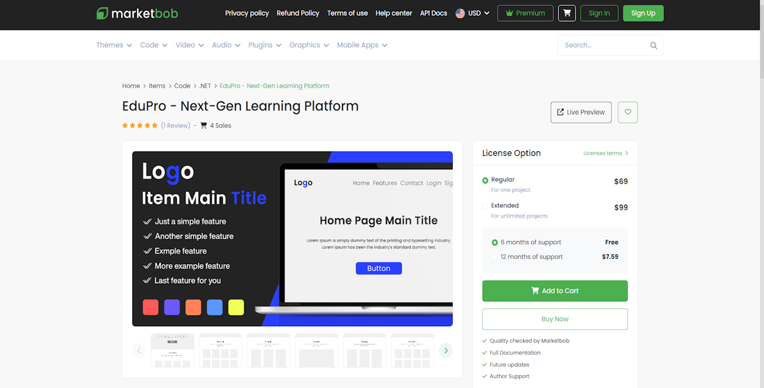
Task: Open the USD currency dropdown
Action: (x=473, y=13)
